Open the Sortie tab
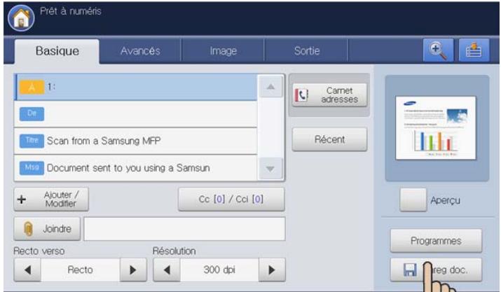Screen dimensions: 501x292 pos(307,51)
